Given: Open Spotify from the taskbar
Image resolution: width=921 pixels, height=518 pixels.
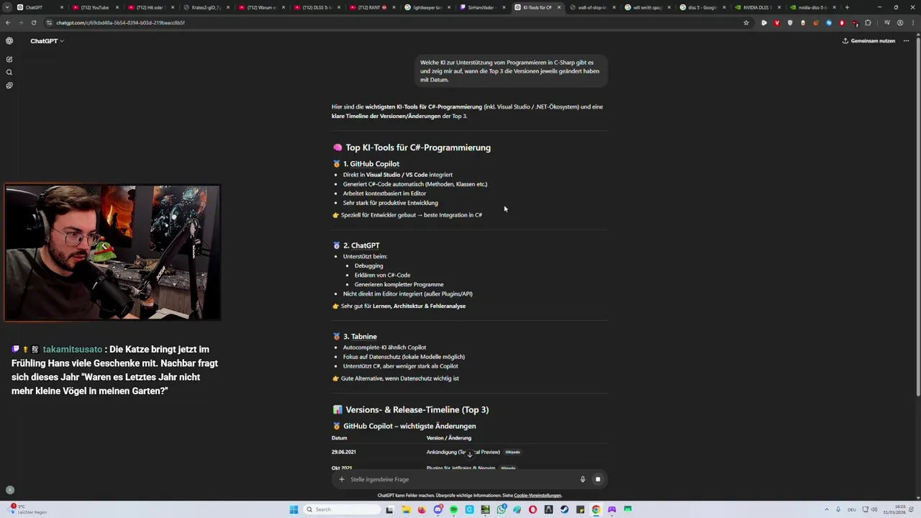Looking at the screenshot, I should pyautogui.click(x=453, y=509).
